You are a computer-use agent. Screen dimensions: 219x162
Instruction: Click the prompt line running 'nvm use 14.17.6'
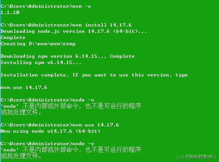pyautogui.click(x=60, y=125)
